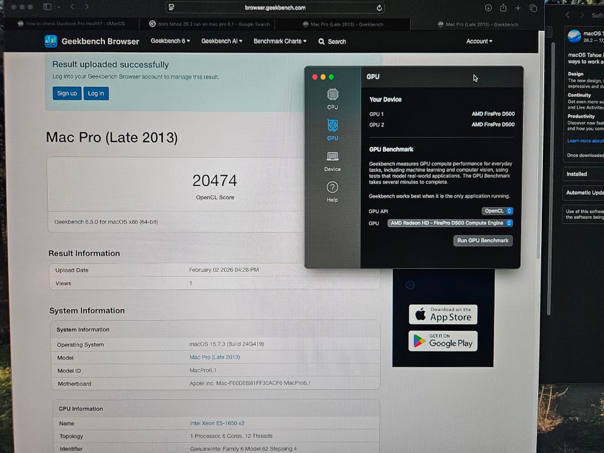This screenshot has height=453, width=604.
Task: Switch to the third tab 'Mac Pro (Late 2013)'
Action: pyautogui.click(x=343, y=25)
